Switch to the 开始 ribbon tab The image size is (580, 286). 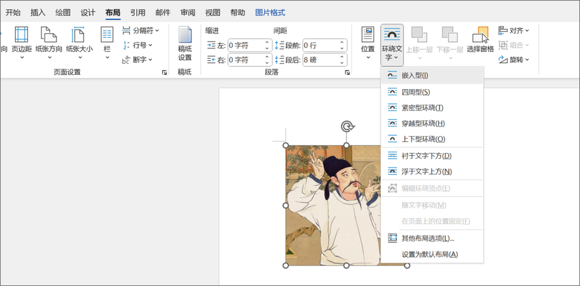[x=13, y=13]
